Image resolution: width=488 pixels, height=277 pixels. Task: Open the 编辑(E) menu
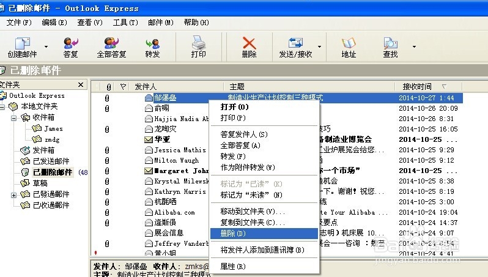(54, 23)
